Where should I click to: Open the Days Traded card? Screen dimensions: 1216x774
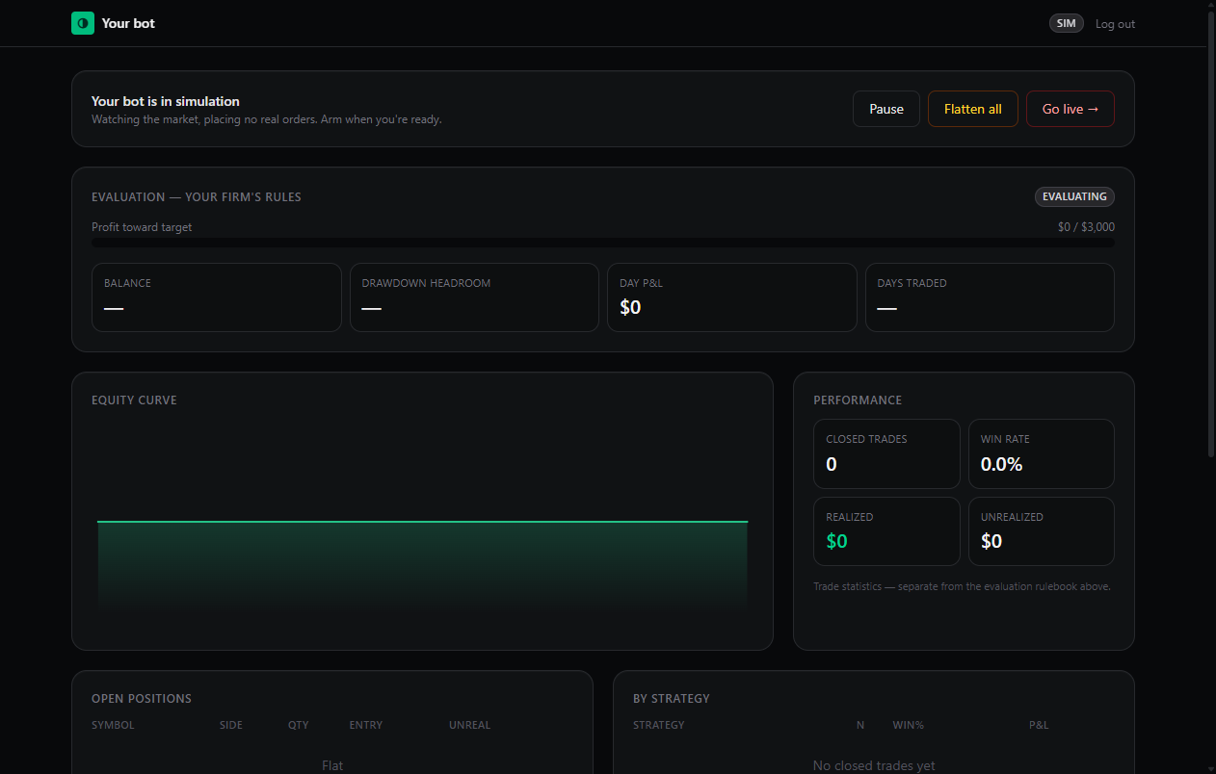[x=990, y=297]
